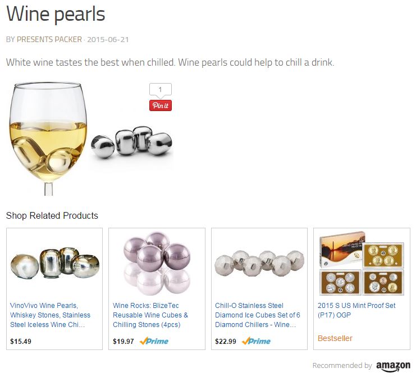
Task: Click the Pinterest pin count bubble
Action: (x=160, y=90)
